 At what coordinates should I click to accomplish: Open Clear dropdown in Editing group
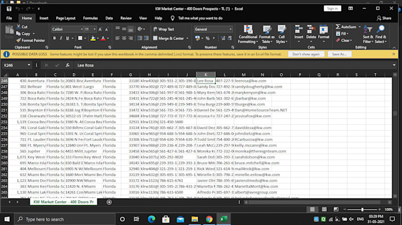344,41
